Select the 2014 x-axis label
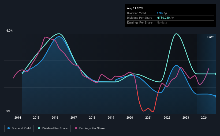 18,118
